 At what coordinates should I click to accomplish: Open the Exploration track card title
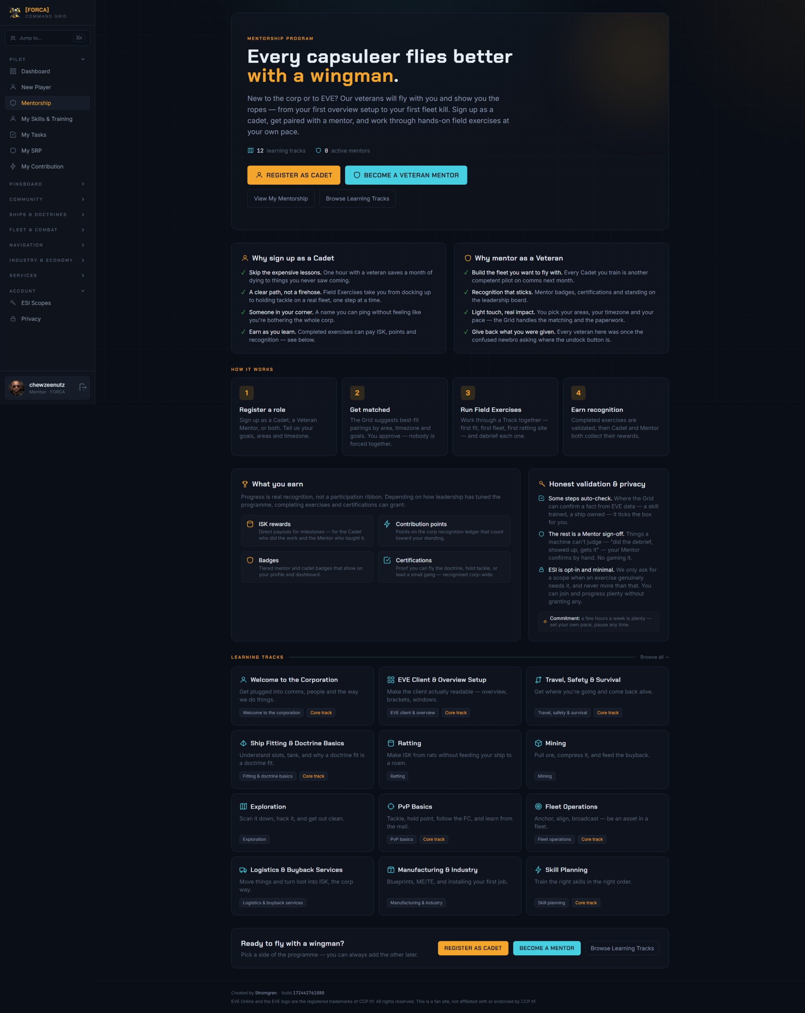click(268, 807)
